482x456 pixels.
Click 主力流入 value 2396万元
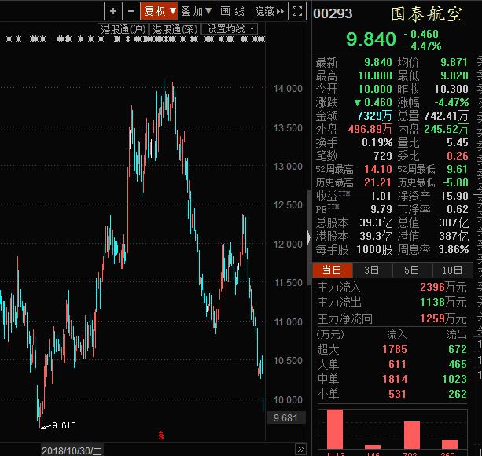(443, 287)
